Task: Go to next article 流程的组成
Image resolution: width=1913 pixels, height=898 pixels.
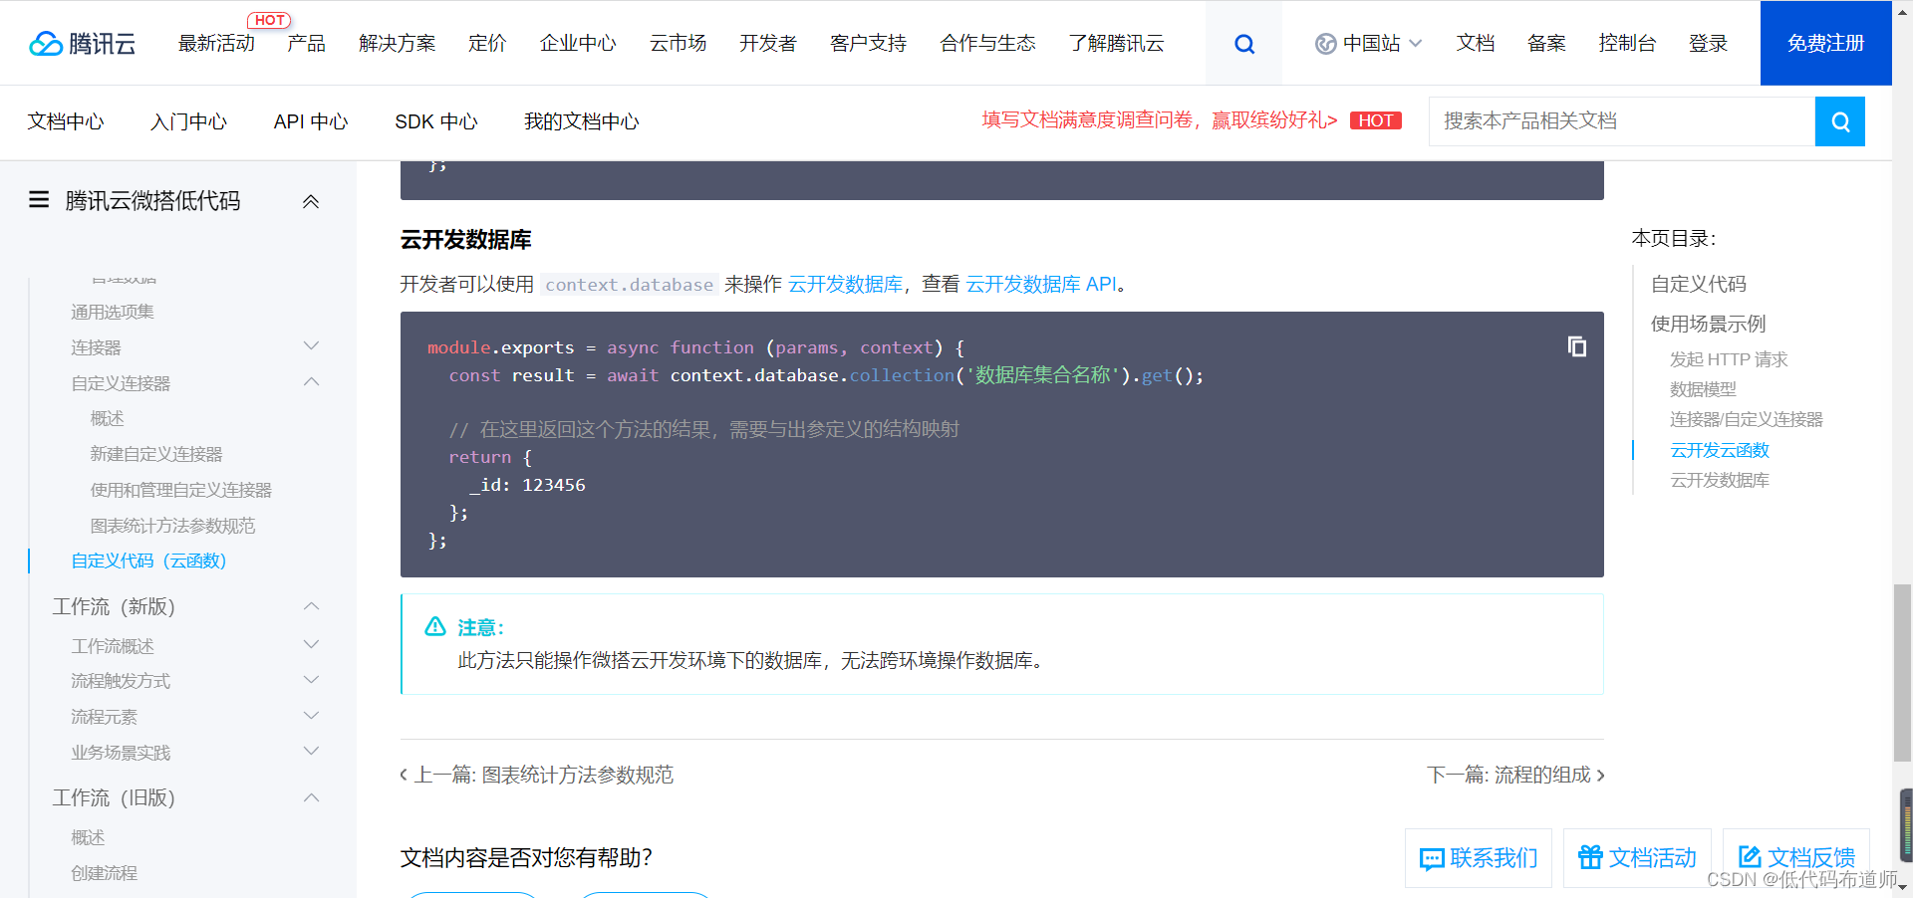Action: 1515,775
